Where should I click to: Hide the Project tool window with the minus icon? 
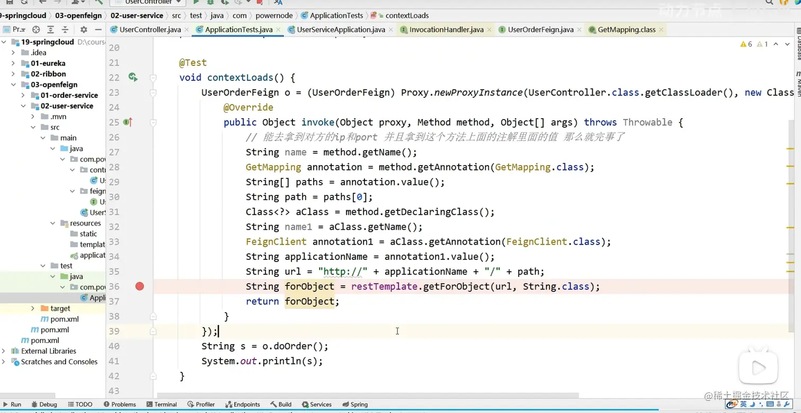pos(98,30)
